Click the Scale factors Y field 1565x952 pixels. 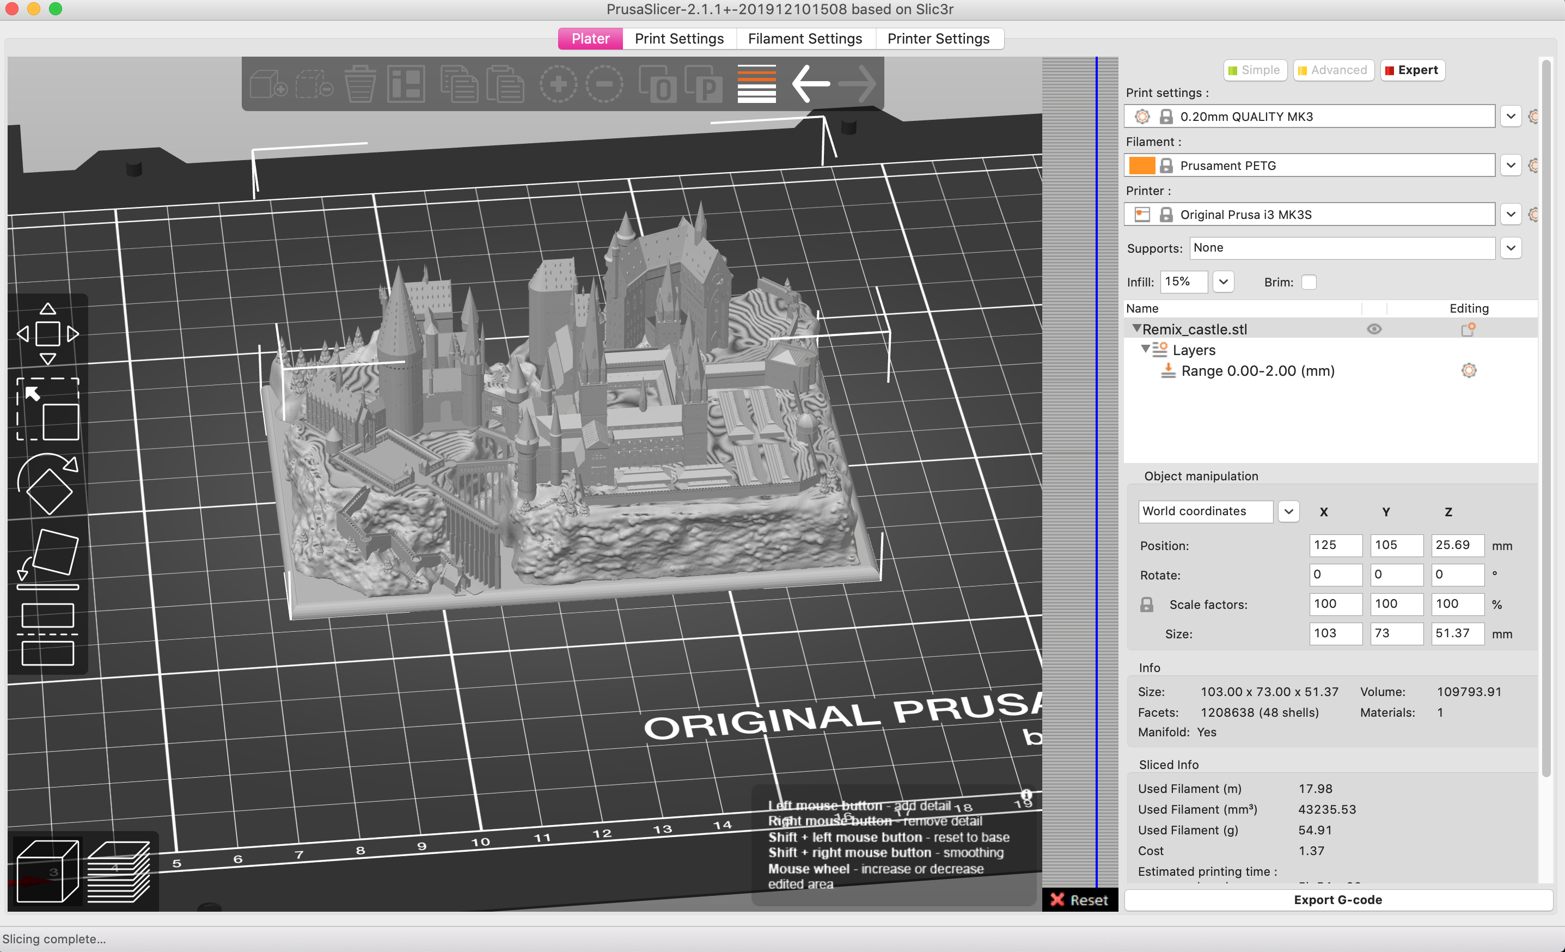pos(1396,604)
